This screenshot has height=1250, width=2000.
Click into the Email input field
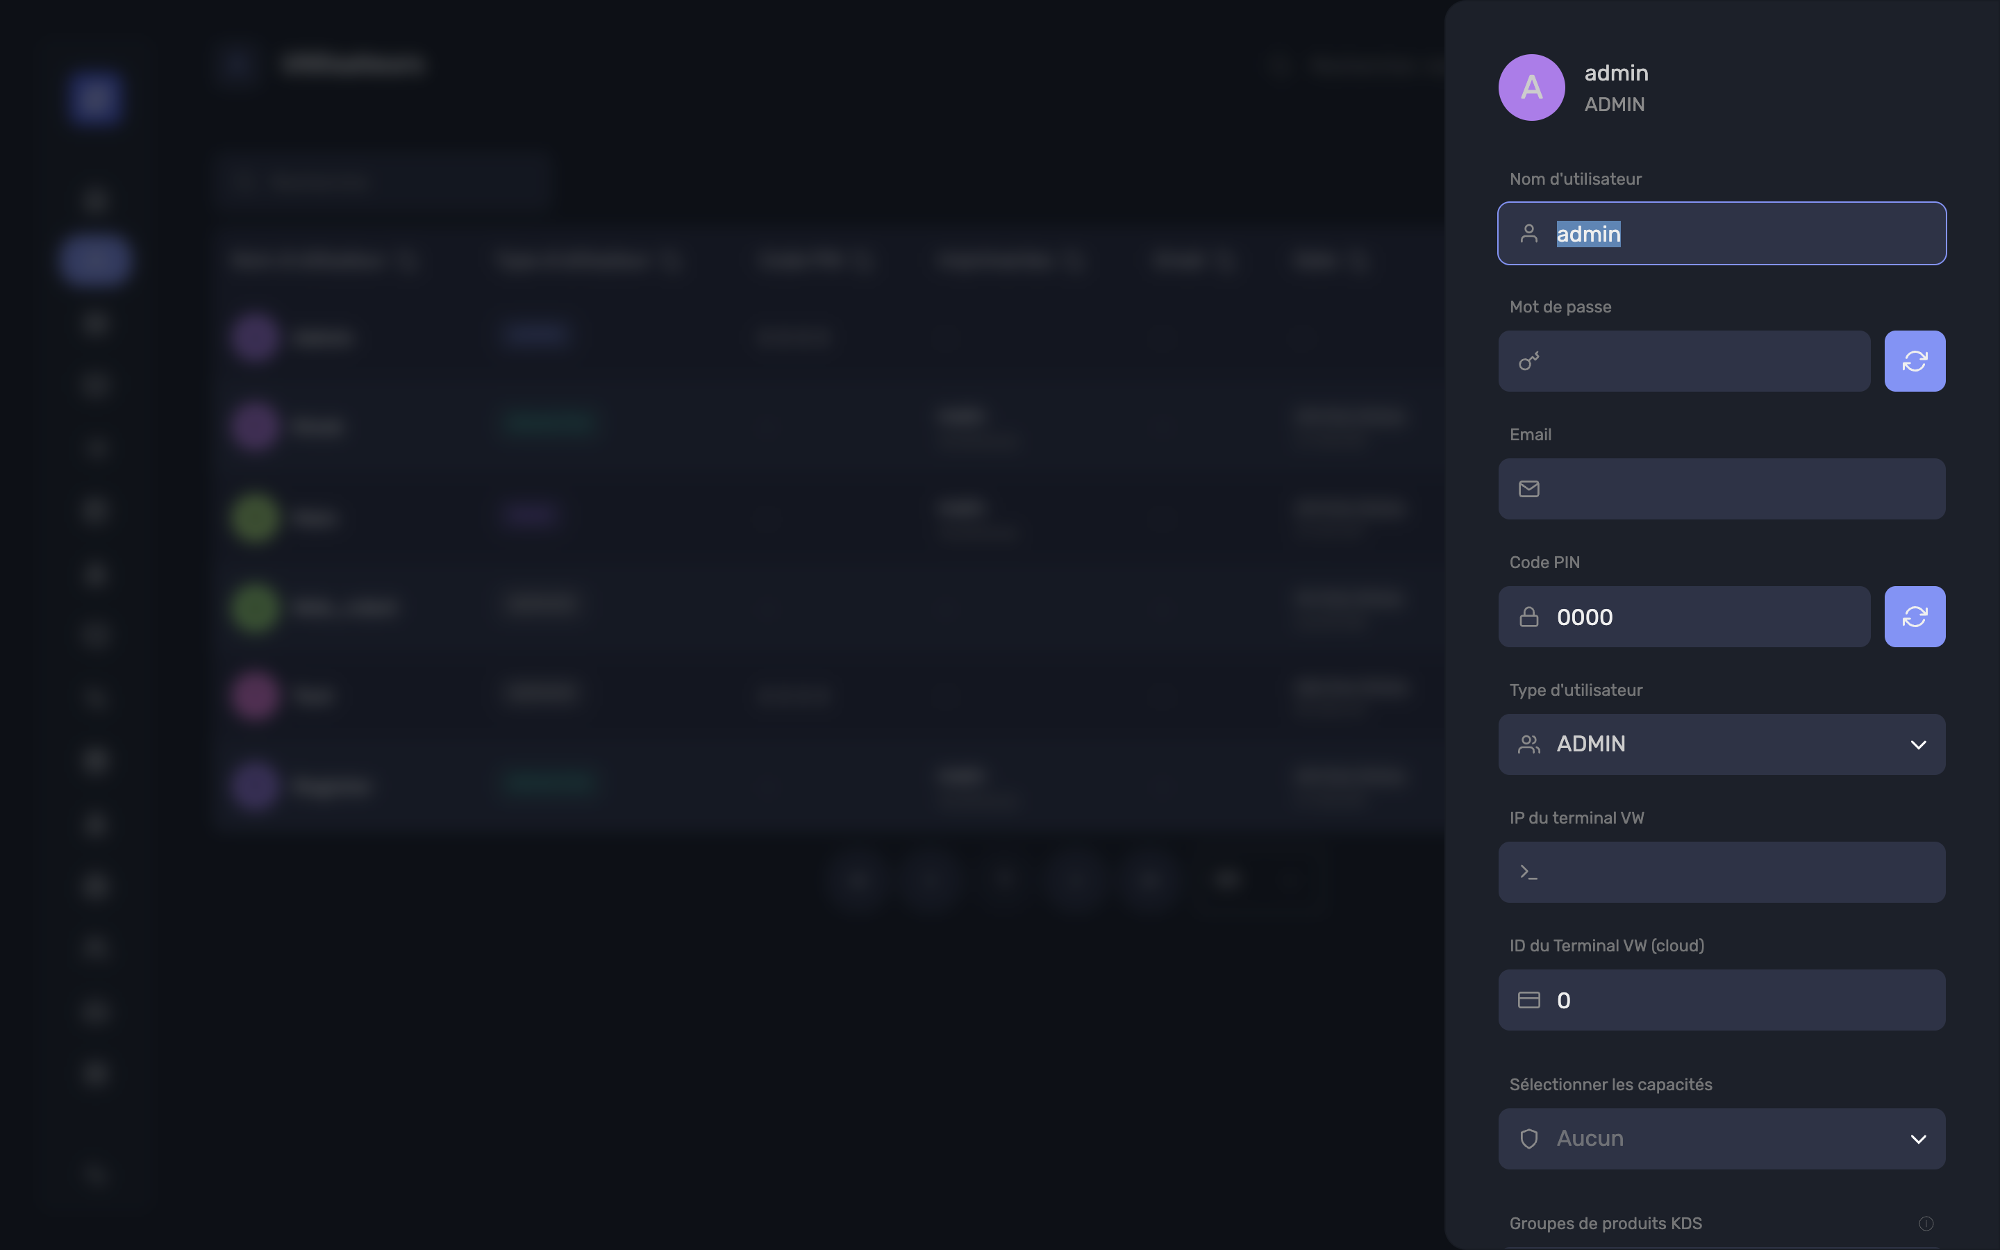pos(1722,489)
